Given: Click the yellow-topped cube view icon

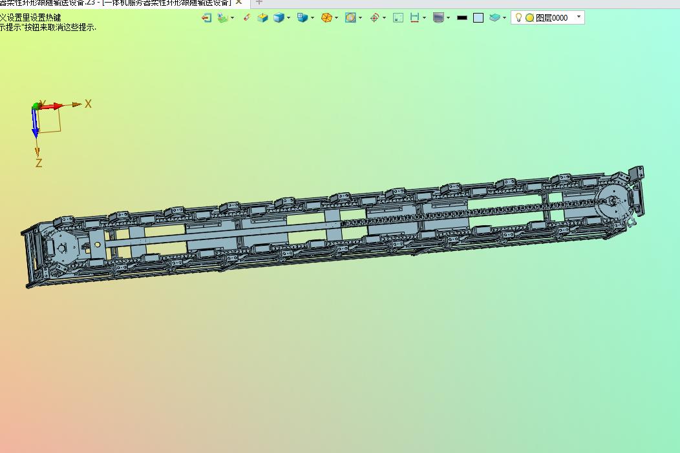Looking at the screenshot, I should pyautogui.click(x=262, y=18).
